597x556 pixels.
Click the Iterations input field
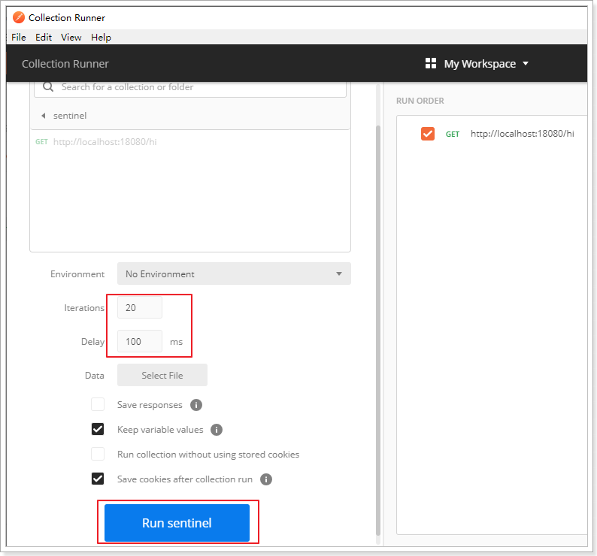click(139, 308)
